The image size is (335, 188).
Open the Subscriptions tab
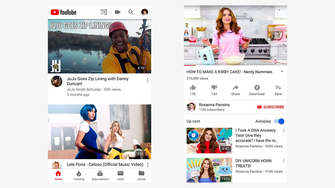click(x=100, y=175)
